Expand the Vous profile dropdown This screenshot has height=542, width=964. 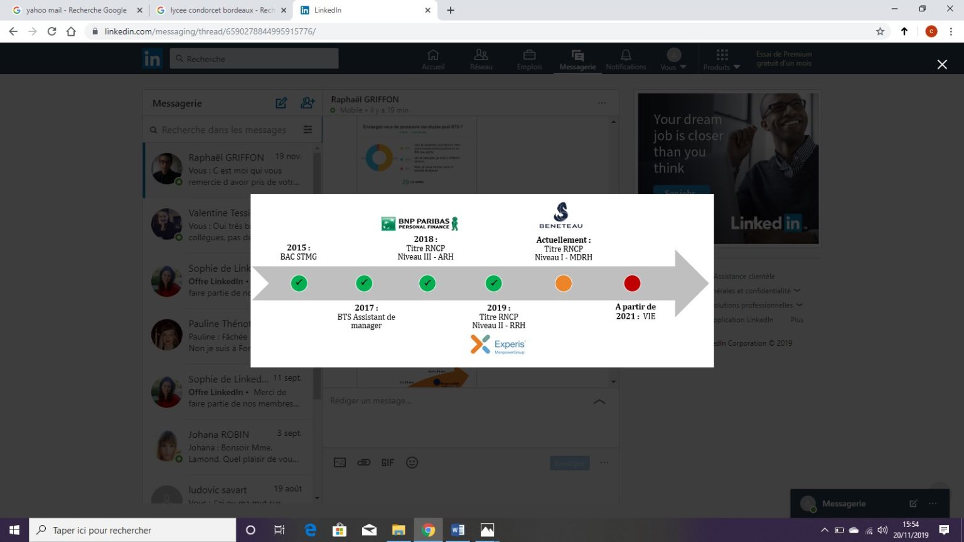673,59
